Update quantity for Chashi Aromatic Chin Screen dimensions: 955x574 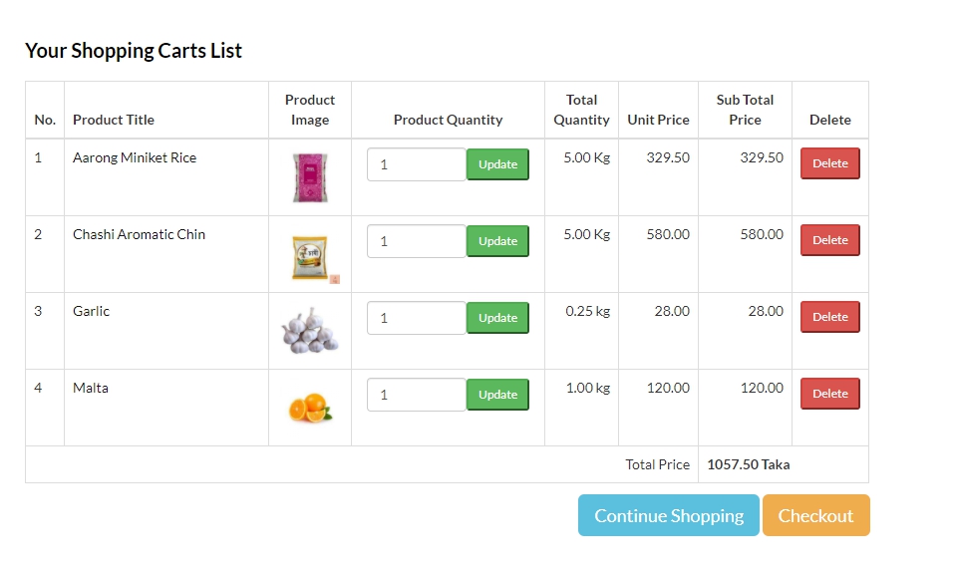tap(497, 241)
